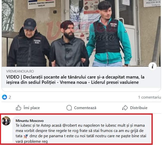The height and width of the screenshot is (145, 162).
Task: Open the article photo preview thumbnail
Action: coord(81,33)
